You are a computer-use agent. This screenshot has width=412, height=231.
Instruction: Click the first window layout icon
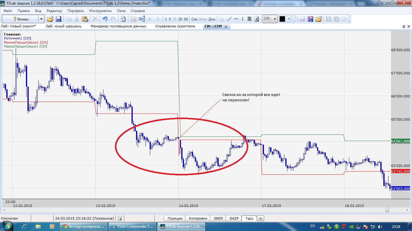[x=328, y=19]
